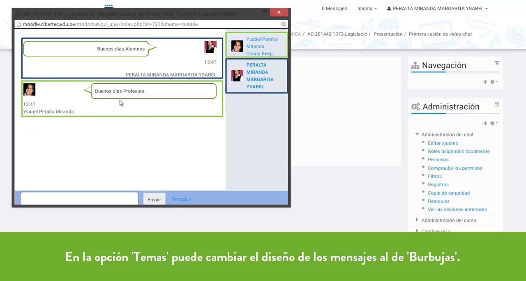The image size is (526, 281).
Task: Click the user icon beside the top username
Action: 389,8
